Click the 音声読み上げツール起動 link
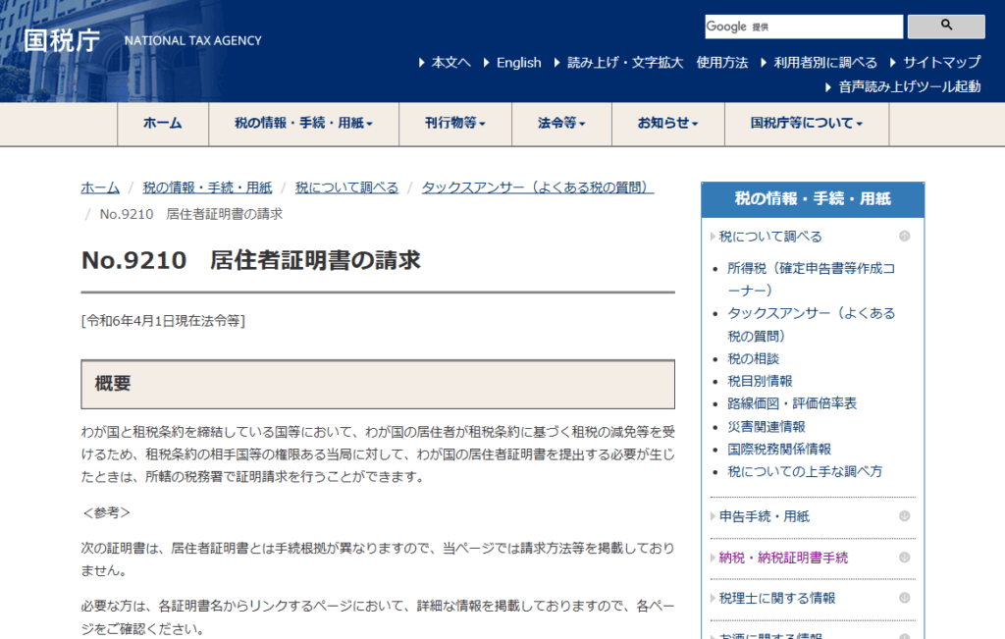 (909, 86)
